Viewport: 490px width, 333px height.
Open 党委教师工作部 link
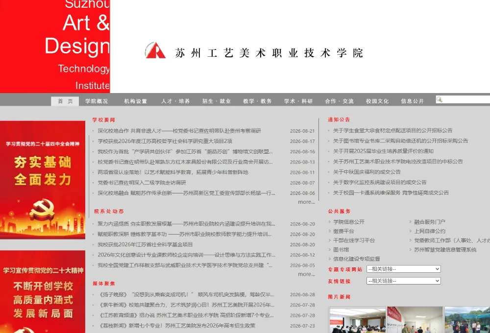tap(452, 240)
